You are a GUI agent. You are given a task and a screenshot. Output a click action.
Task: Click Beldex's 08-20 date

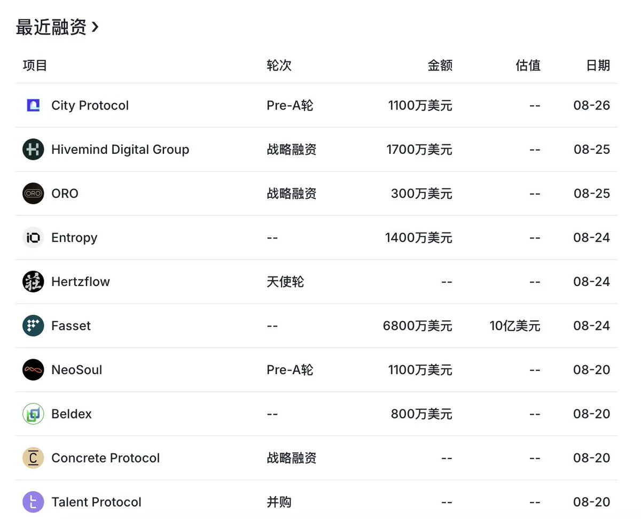coord(592,414)
